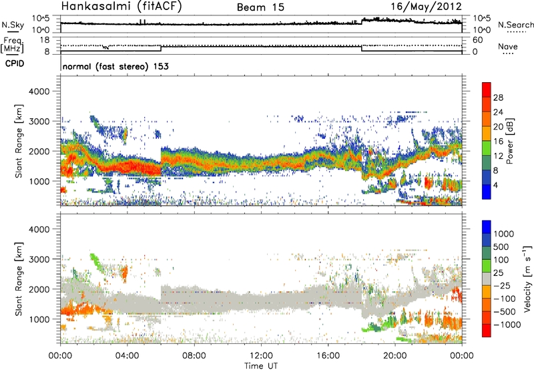This screenshot has width=534, height=370.
Task: Click the 'N.Sky' legend label
Action: tap(13, 25)
